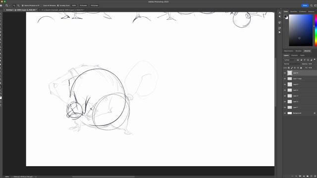Switch to the Gradients panel tab
Screen dimensions: 317x178
pos(303,11)
